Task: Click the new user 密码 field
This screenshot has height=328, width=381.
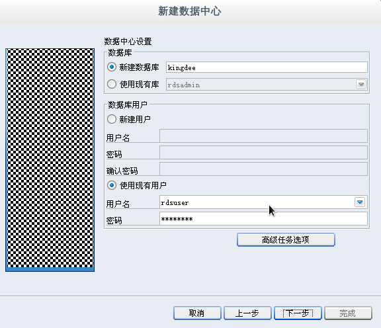Action: click(263, 152)
